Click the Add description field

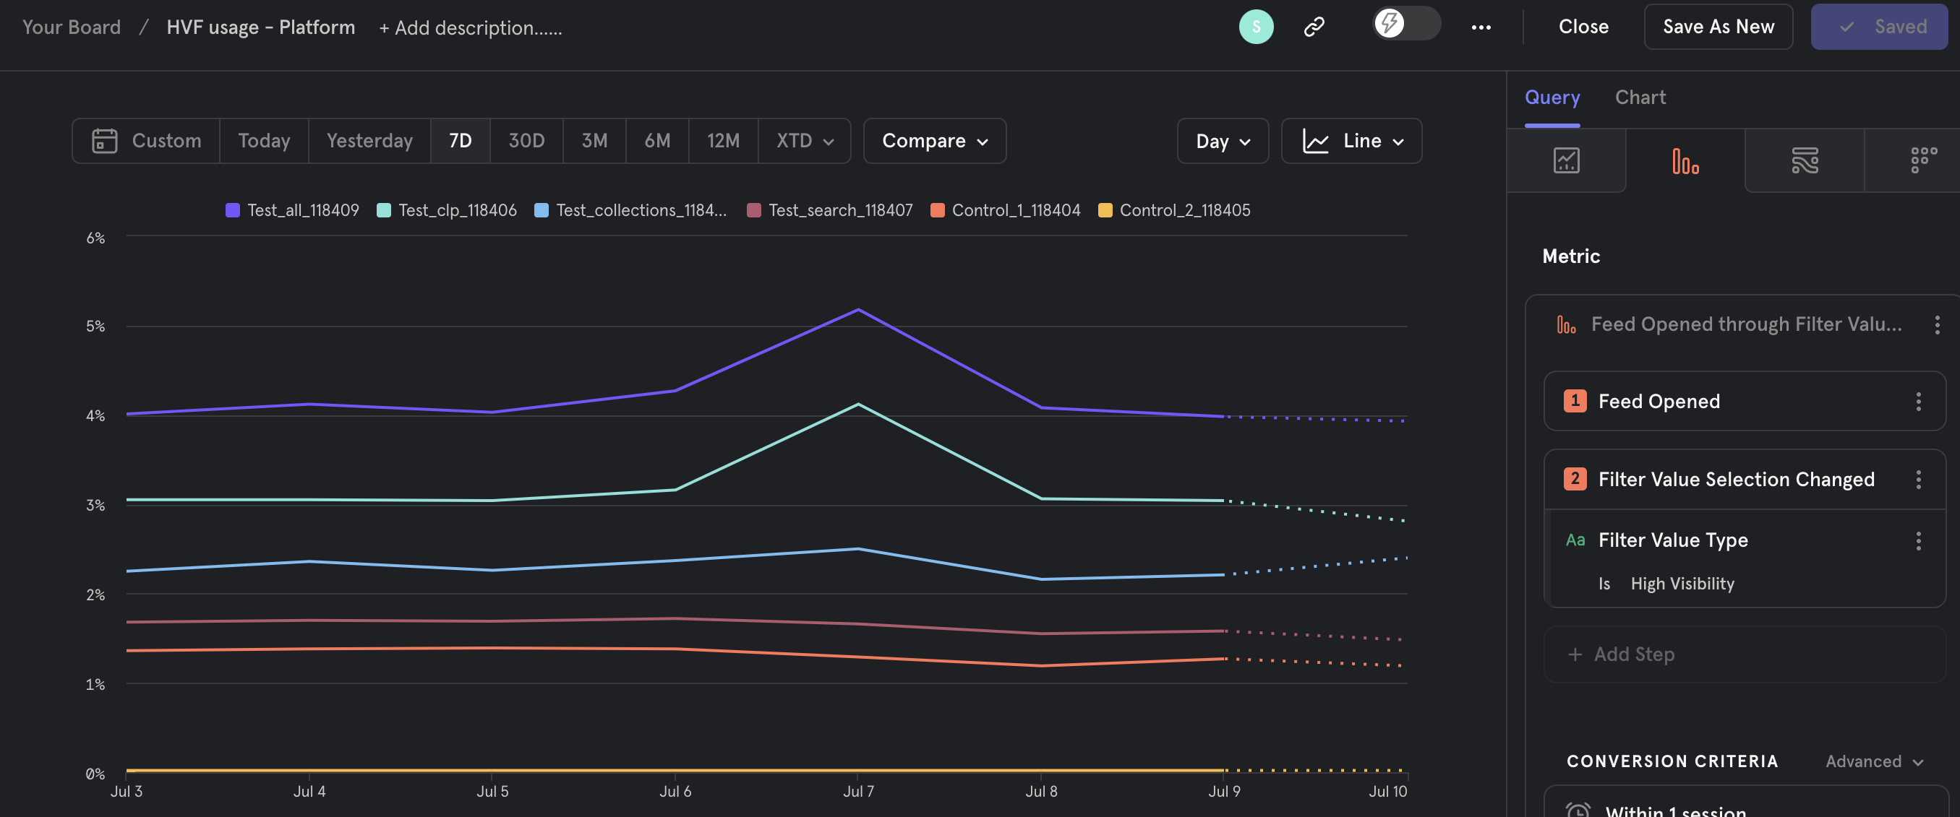coord(470,27)
